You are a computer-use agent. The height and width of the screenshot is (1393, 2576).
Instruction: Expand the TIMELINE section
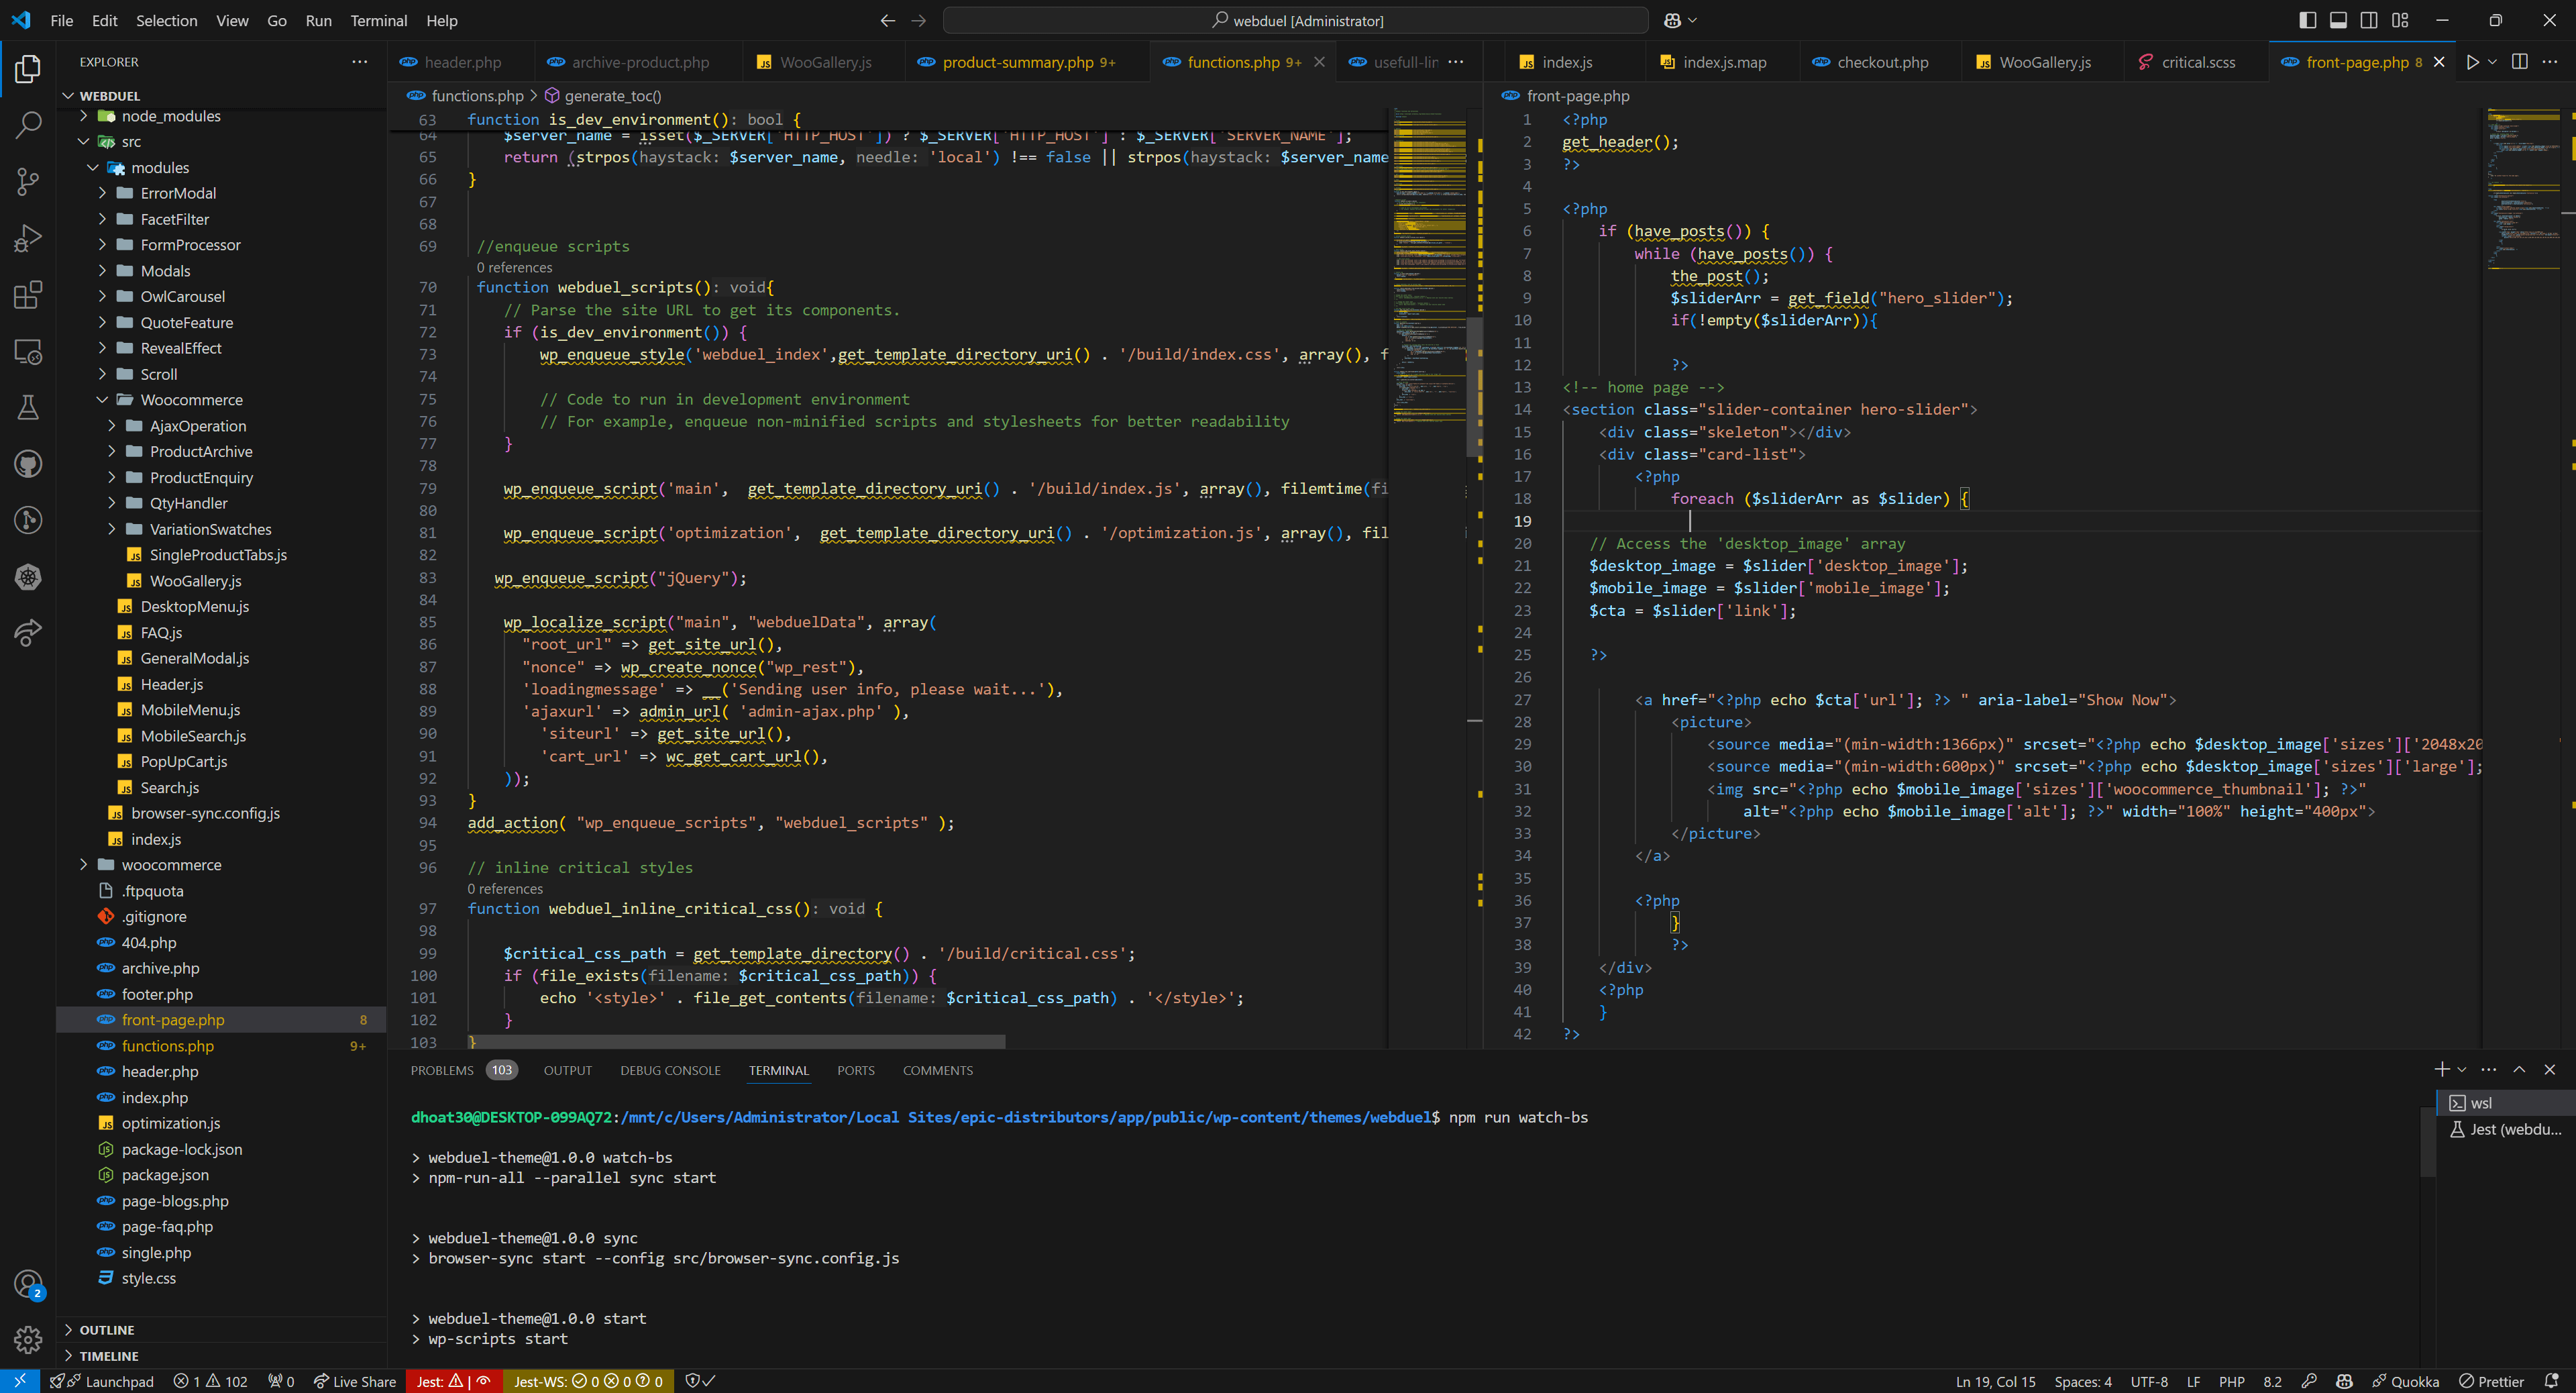(108, 1356)
